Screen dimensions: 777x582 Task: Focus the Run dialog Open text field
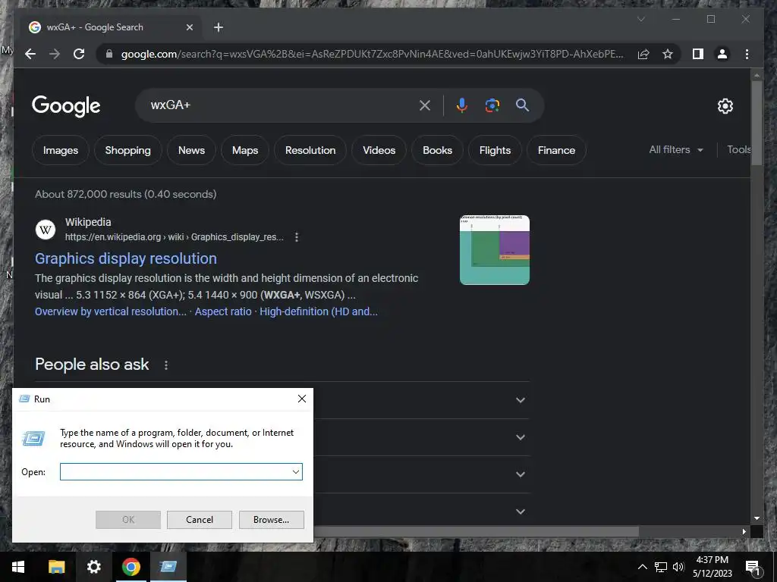pos(175,471)
